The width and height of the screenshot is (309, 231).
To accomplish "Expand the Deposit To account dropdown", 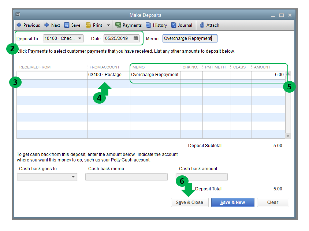I will pos(80,38).
